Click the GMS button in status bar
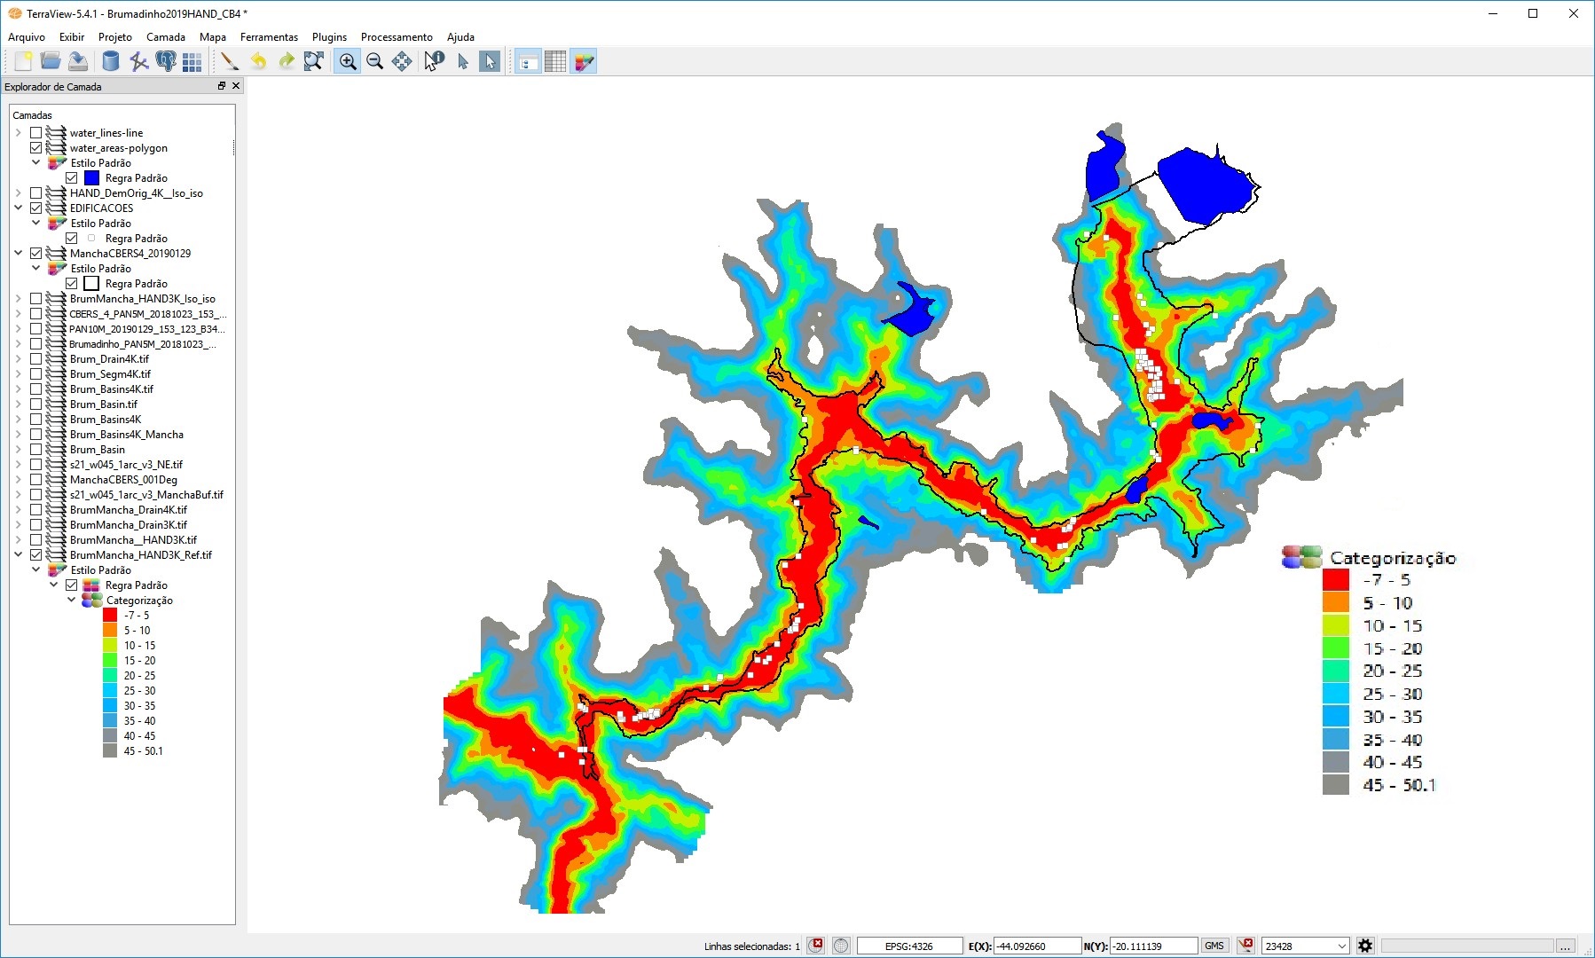Viewport: 1595px width, 958px height. click(x=1214, y=946)
